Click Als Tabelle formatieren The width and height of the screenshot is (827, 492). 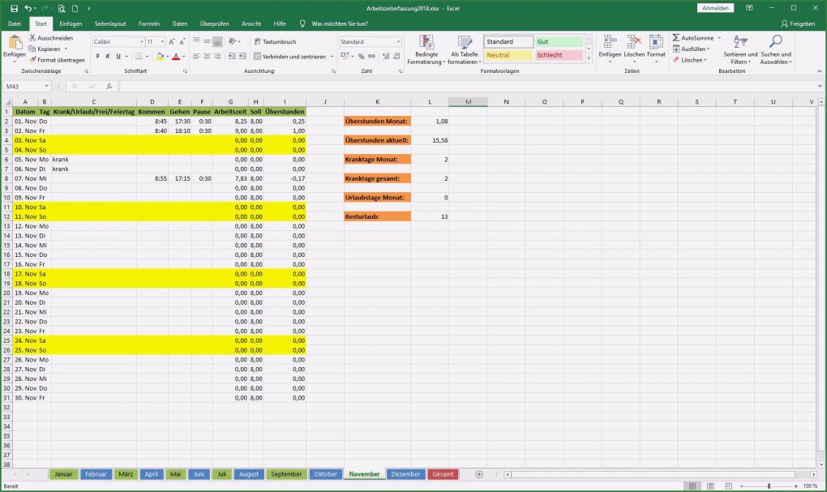pos(464,49)
